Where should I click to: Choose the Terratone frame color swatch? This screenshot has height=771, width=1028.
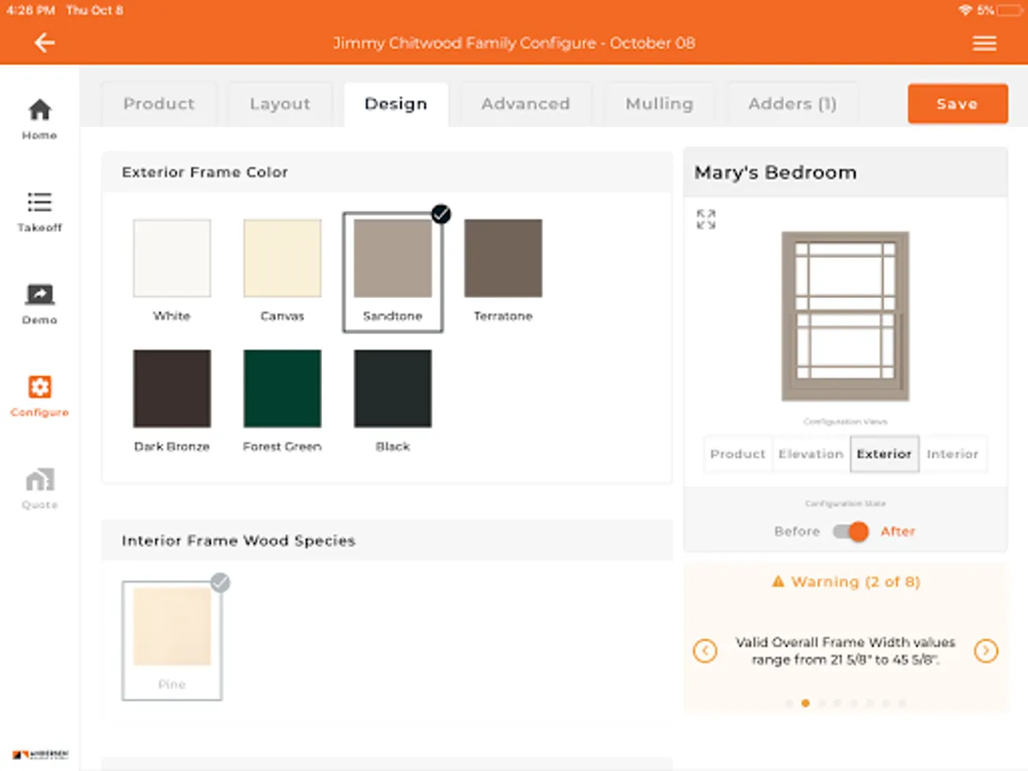pos(503,270)
